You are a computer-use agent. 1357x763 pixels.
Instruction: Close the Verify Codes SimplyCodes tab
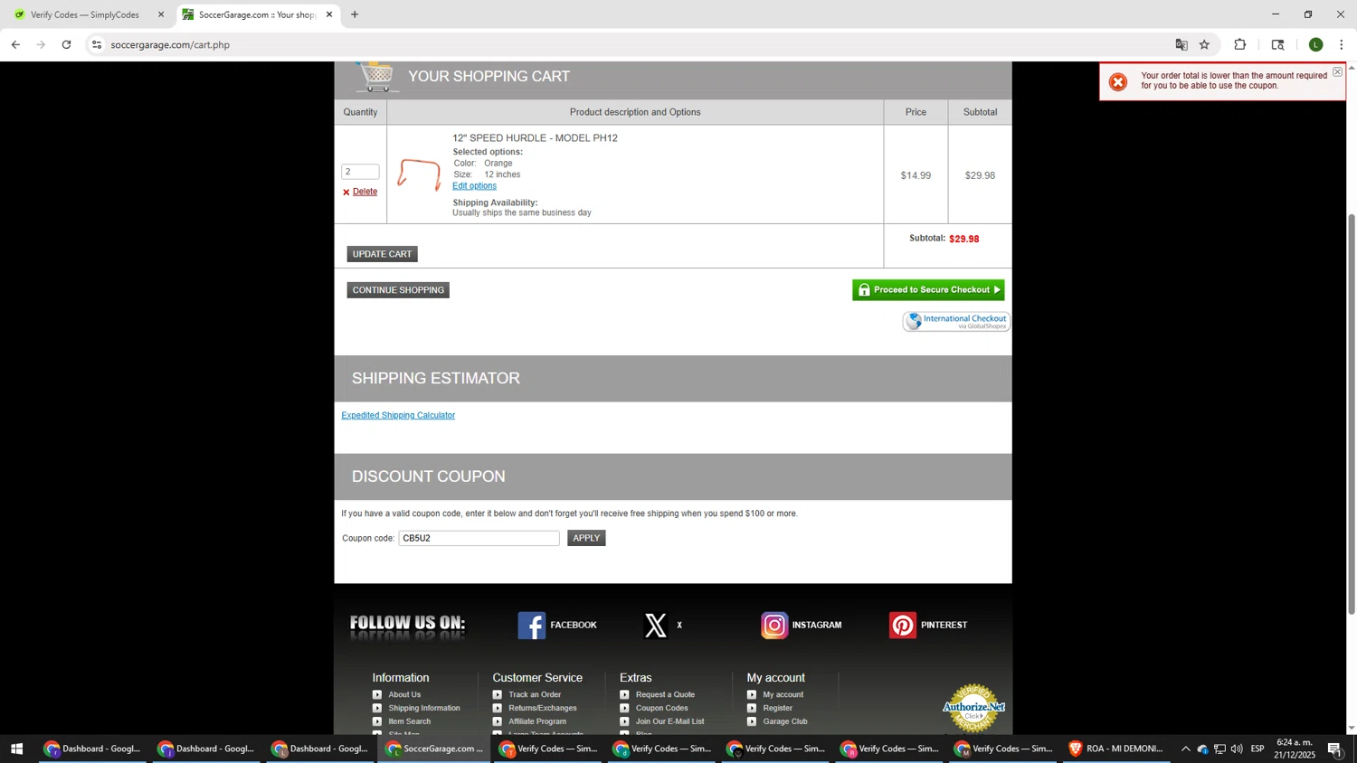tap(161, 14)
